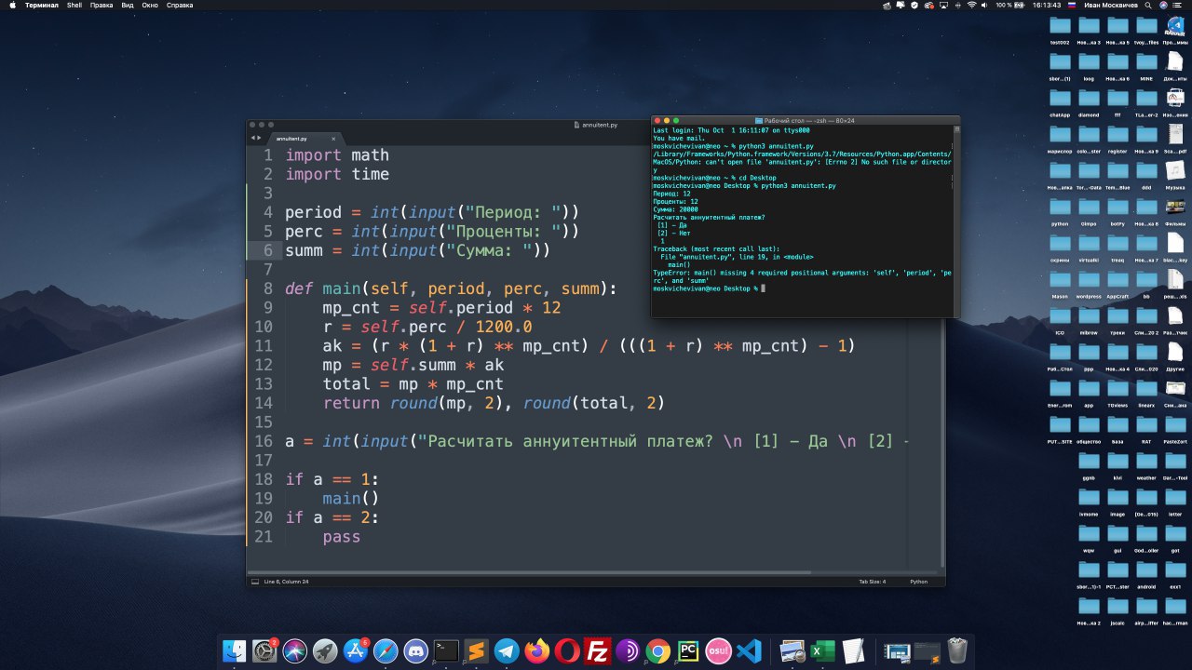This screenshot has width=1192, height=670.
Task: Open Safari from the dock
Action: point(386,650)
